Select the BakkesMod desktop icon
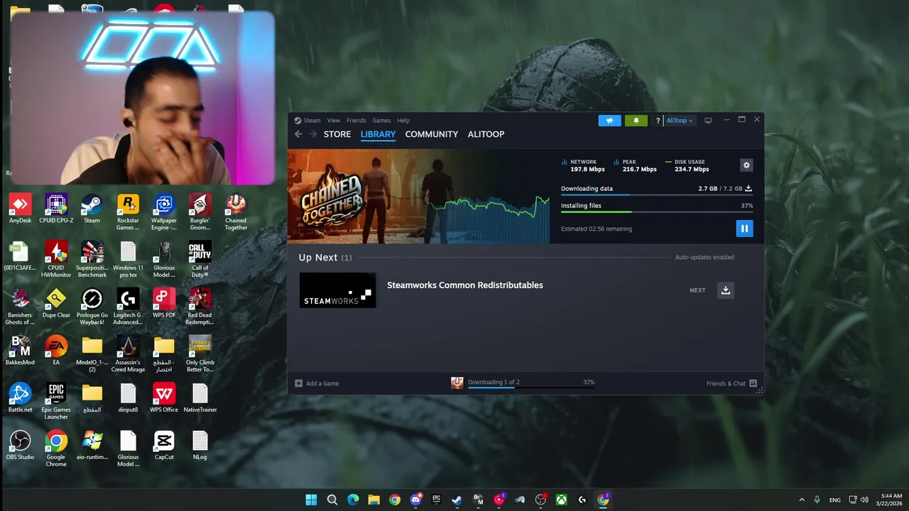 pyautogui.click(x=20, y=351)
